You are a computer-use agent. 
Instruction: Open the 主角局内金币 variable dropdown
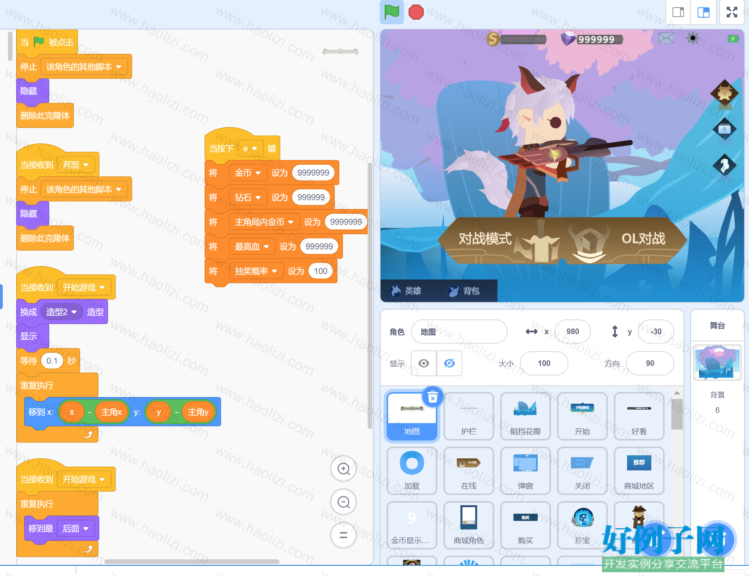(264, 222)
